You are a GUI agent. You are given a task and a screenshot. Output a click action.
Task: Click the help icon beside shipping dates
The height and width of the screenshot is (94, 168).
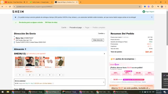[x=53, y=84]
